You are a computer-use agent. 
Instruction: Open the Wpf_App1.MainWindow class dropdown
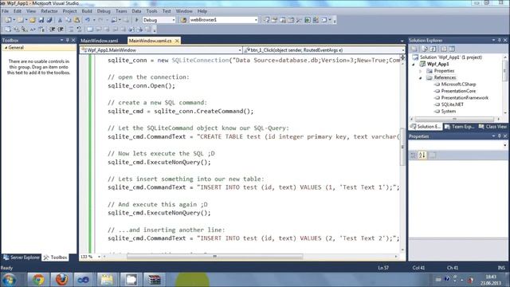click(x=240, y=50)
